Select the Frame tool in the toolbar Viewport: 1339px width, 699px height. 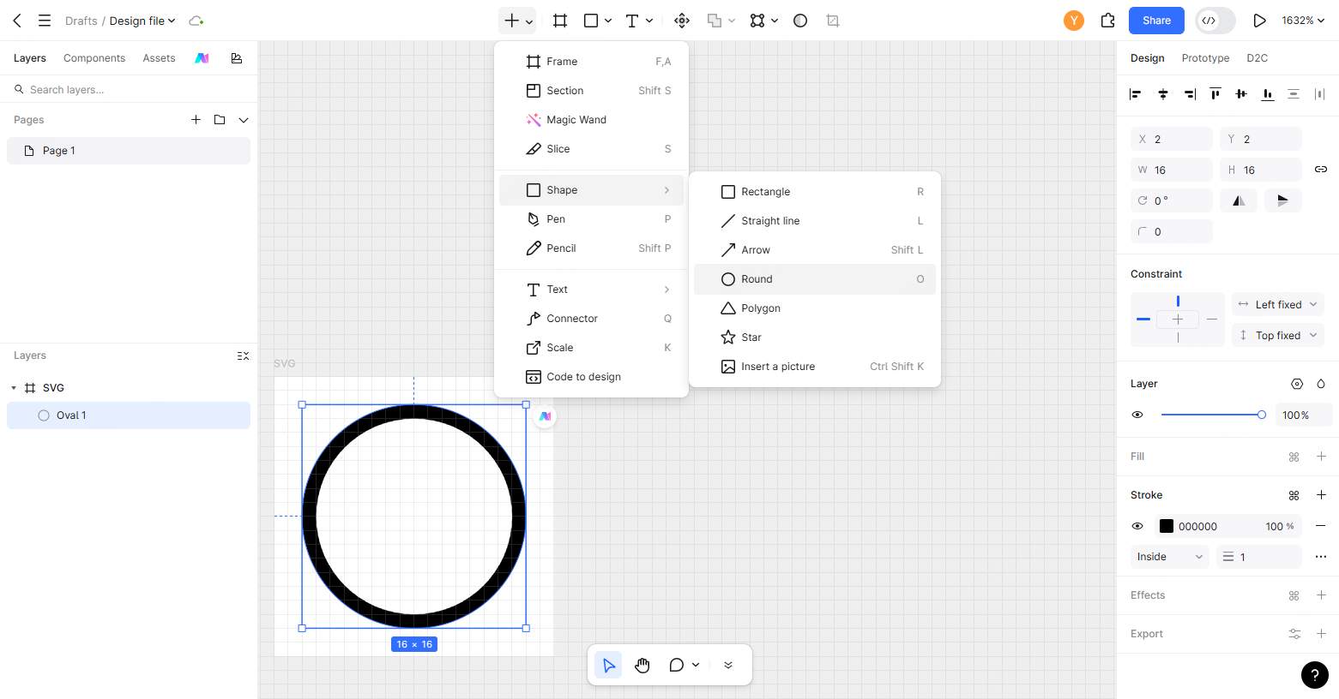coord(560,21)
